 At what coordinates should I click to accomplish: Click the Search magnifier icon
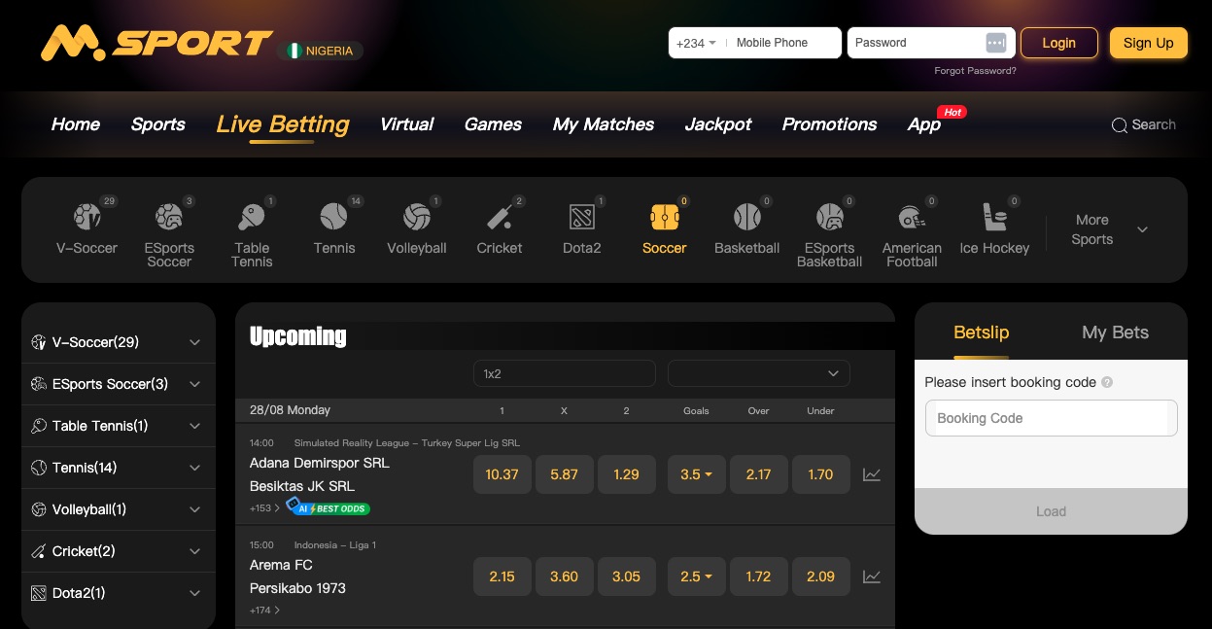tap(1120, 125)
